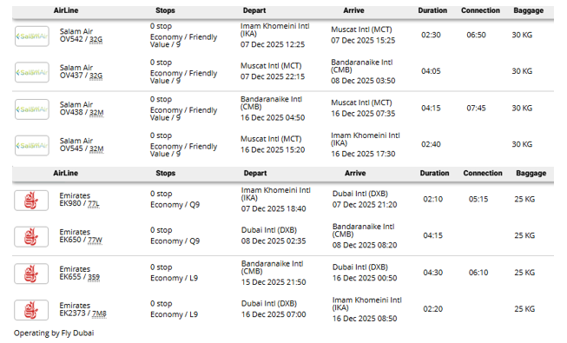This screenshot has width=567, height=343.
Task: Click the AirLine header in the Salam Air table
Action: pyautogui.click(x=66, y=10)
